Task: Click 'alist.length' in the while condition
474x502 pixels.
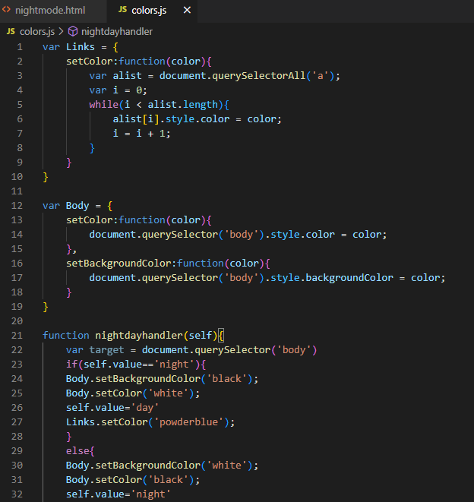Action: pos(183,105)
